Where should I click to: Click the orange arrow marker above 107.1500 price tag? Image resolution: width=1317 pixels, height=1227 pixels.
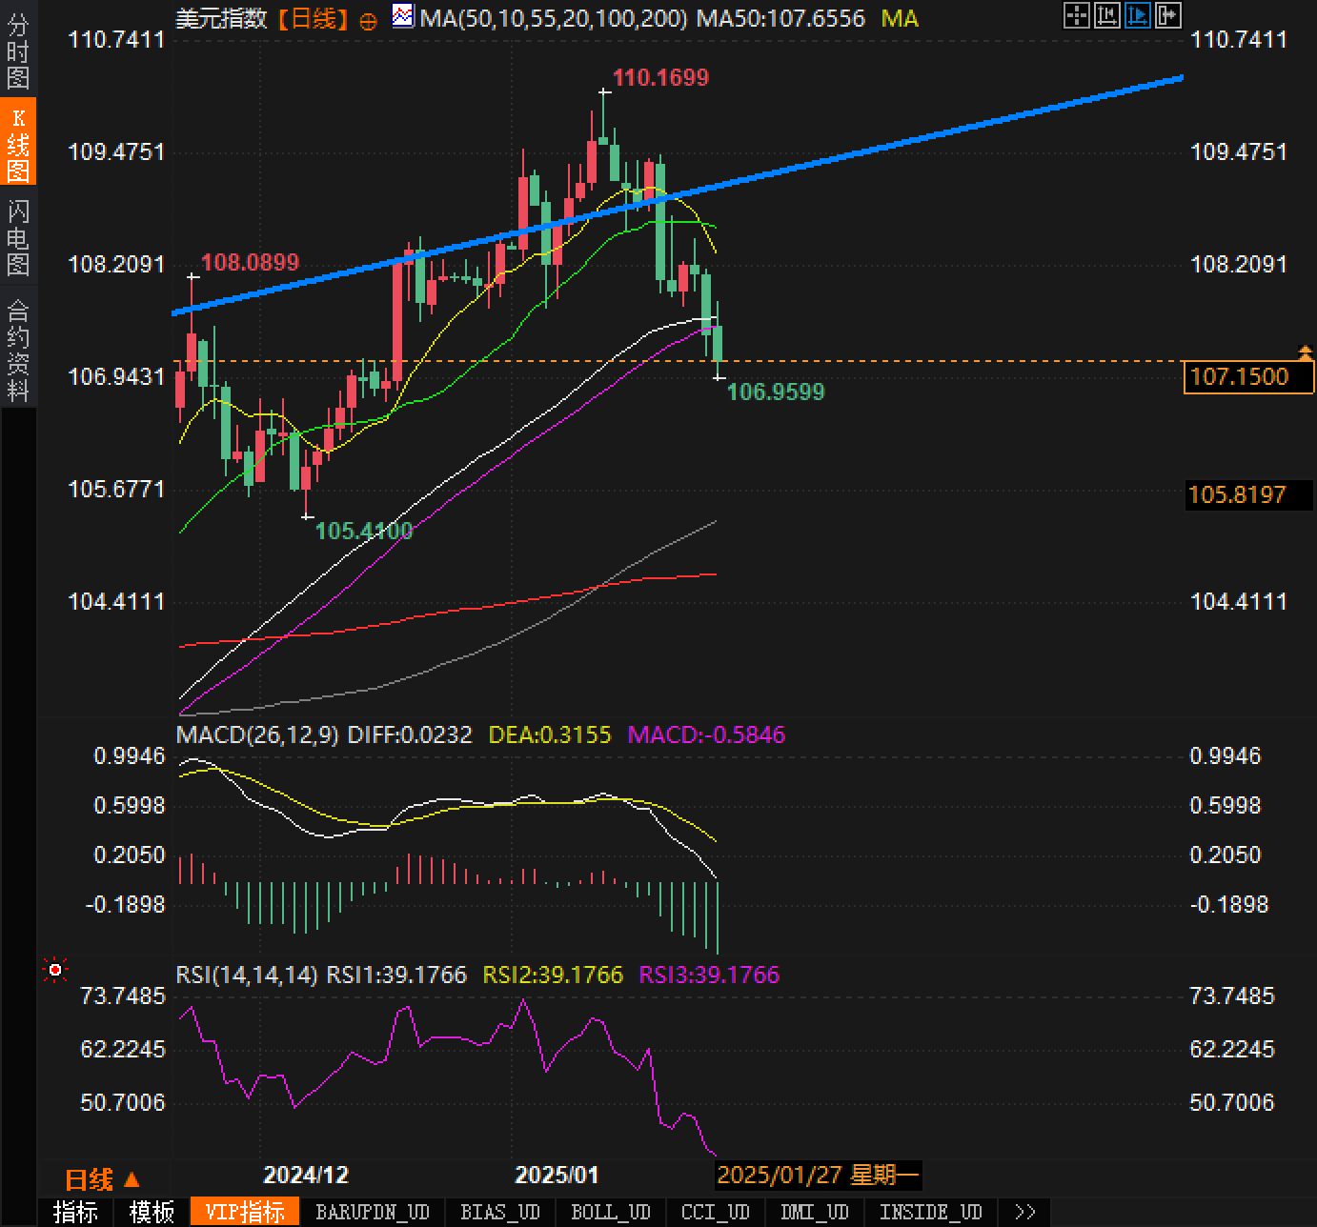click(1306, 353)
